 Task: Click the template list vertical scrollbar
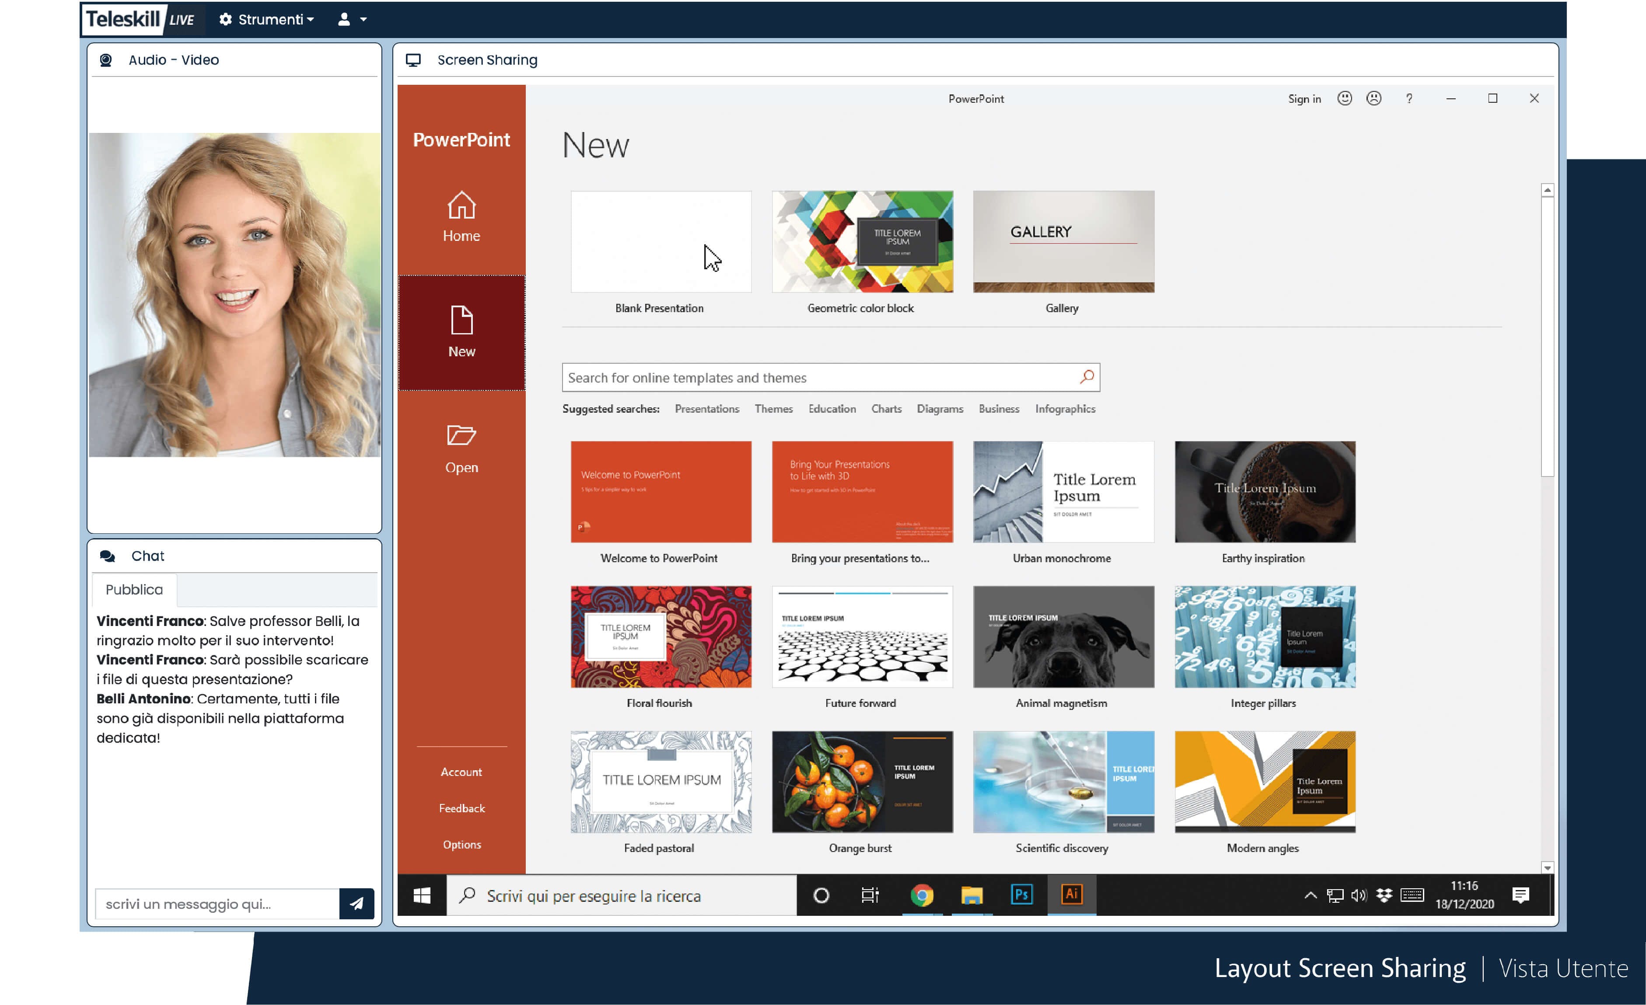(x=1547, y=334)
